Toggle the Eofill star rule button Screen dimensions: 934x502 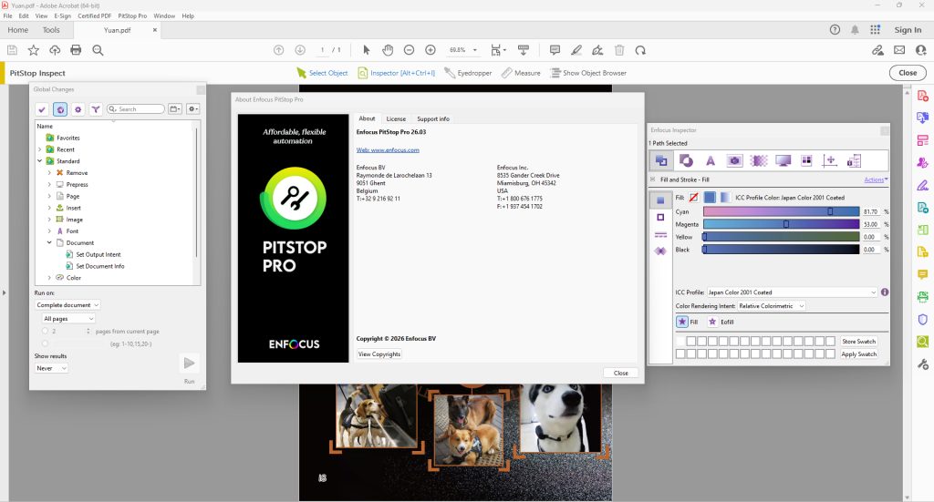[x=711, y=322]
